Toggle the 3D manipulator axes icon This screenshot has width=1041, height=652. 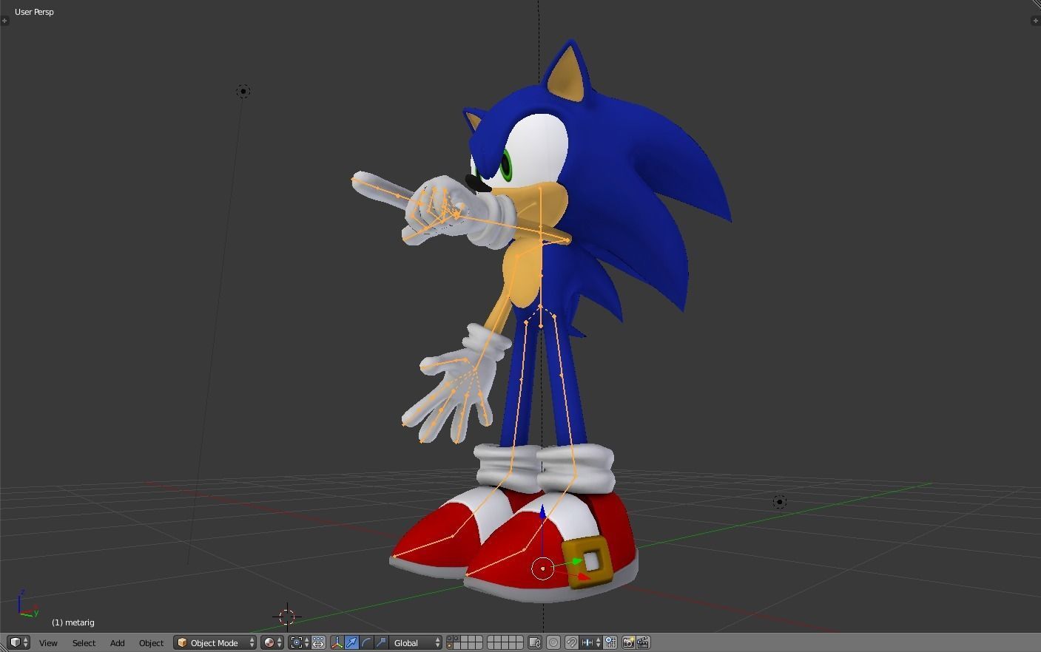click(x=337, y=642)
